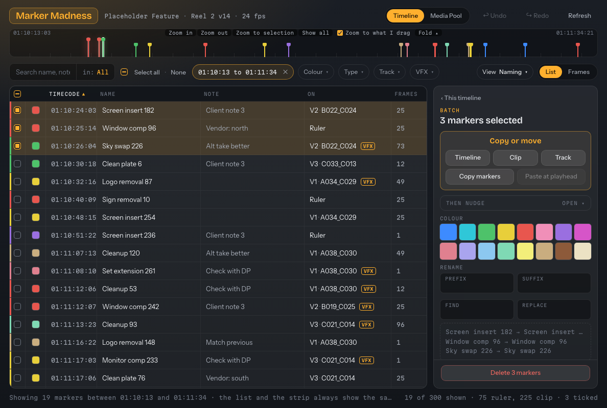Choose Clip in the Copy or move panel
Screen dimensions: 607x408
point(515,158)
